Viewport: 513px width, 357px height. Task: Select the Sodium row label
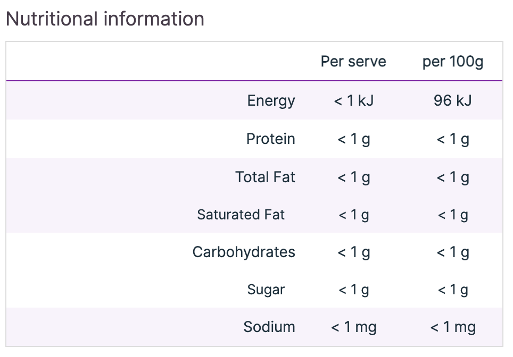tap(269, 327)
